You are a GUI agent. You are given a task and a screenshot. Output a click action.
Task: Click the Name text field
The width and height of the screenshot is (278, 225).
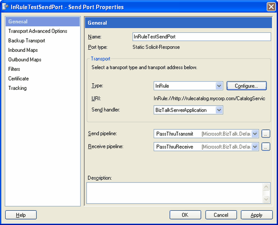201,37
